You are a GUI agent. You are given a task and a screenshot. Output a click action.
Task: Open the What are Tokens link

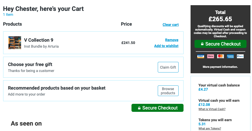pos(210,128)
